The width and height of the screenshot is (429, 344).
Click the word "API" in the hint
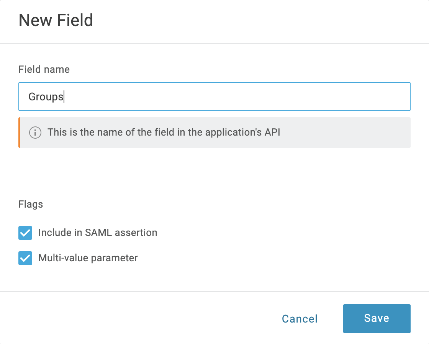[x=272, y=133]
